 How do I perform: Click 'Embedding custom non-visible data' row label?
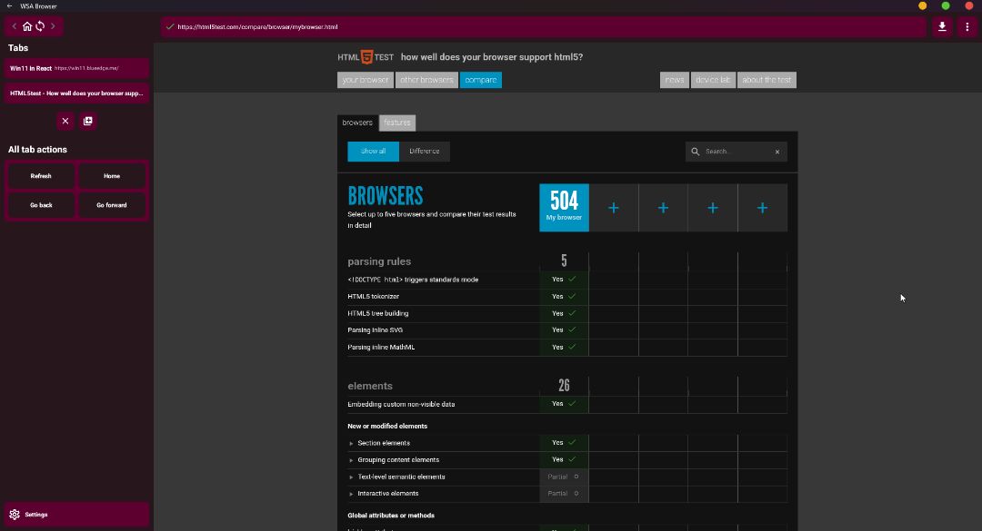pos(401,405)
